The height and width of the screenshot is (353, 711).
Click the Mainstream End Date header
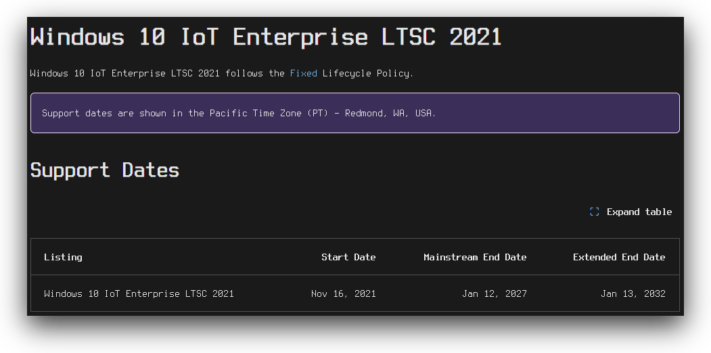(475, 257)
